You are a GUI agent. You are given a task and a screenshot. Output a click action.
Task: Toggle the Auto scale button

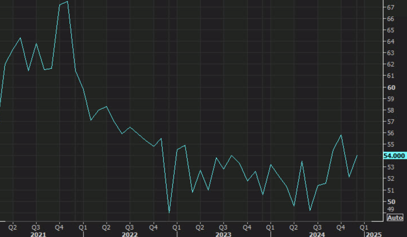(395, 218)
